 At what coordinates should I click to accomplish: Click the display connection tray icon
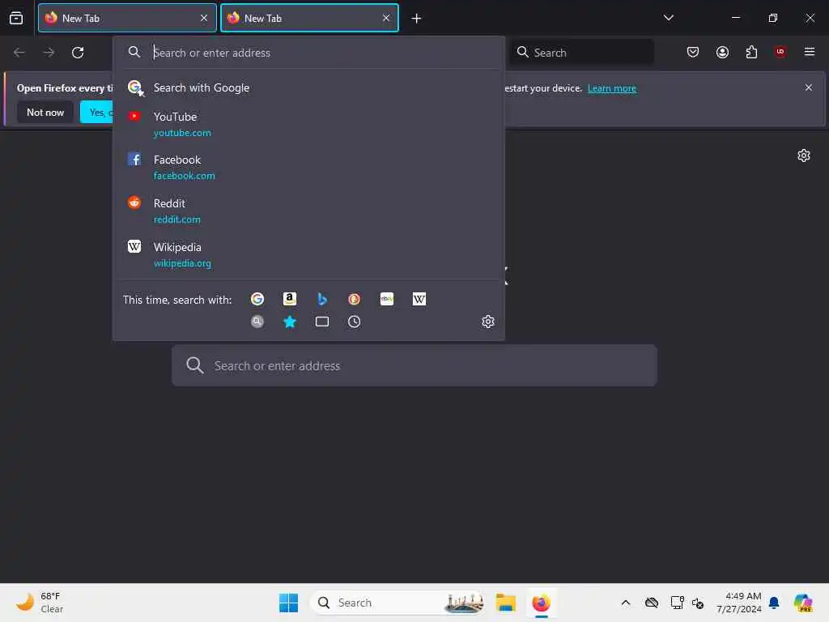[x=677, y=603]
